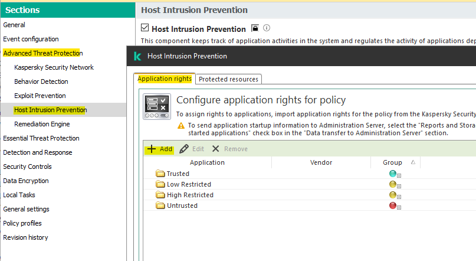Open the group dropdown for Untrusted row
This screenshot has width=476, height=261.
(399, 207)
